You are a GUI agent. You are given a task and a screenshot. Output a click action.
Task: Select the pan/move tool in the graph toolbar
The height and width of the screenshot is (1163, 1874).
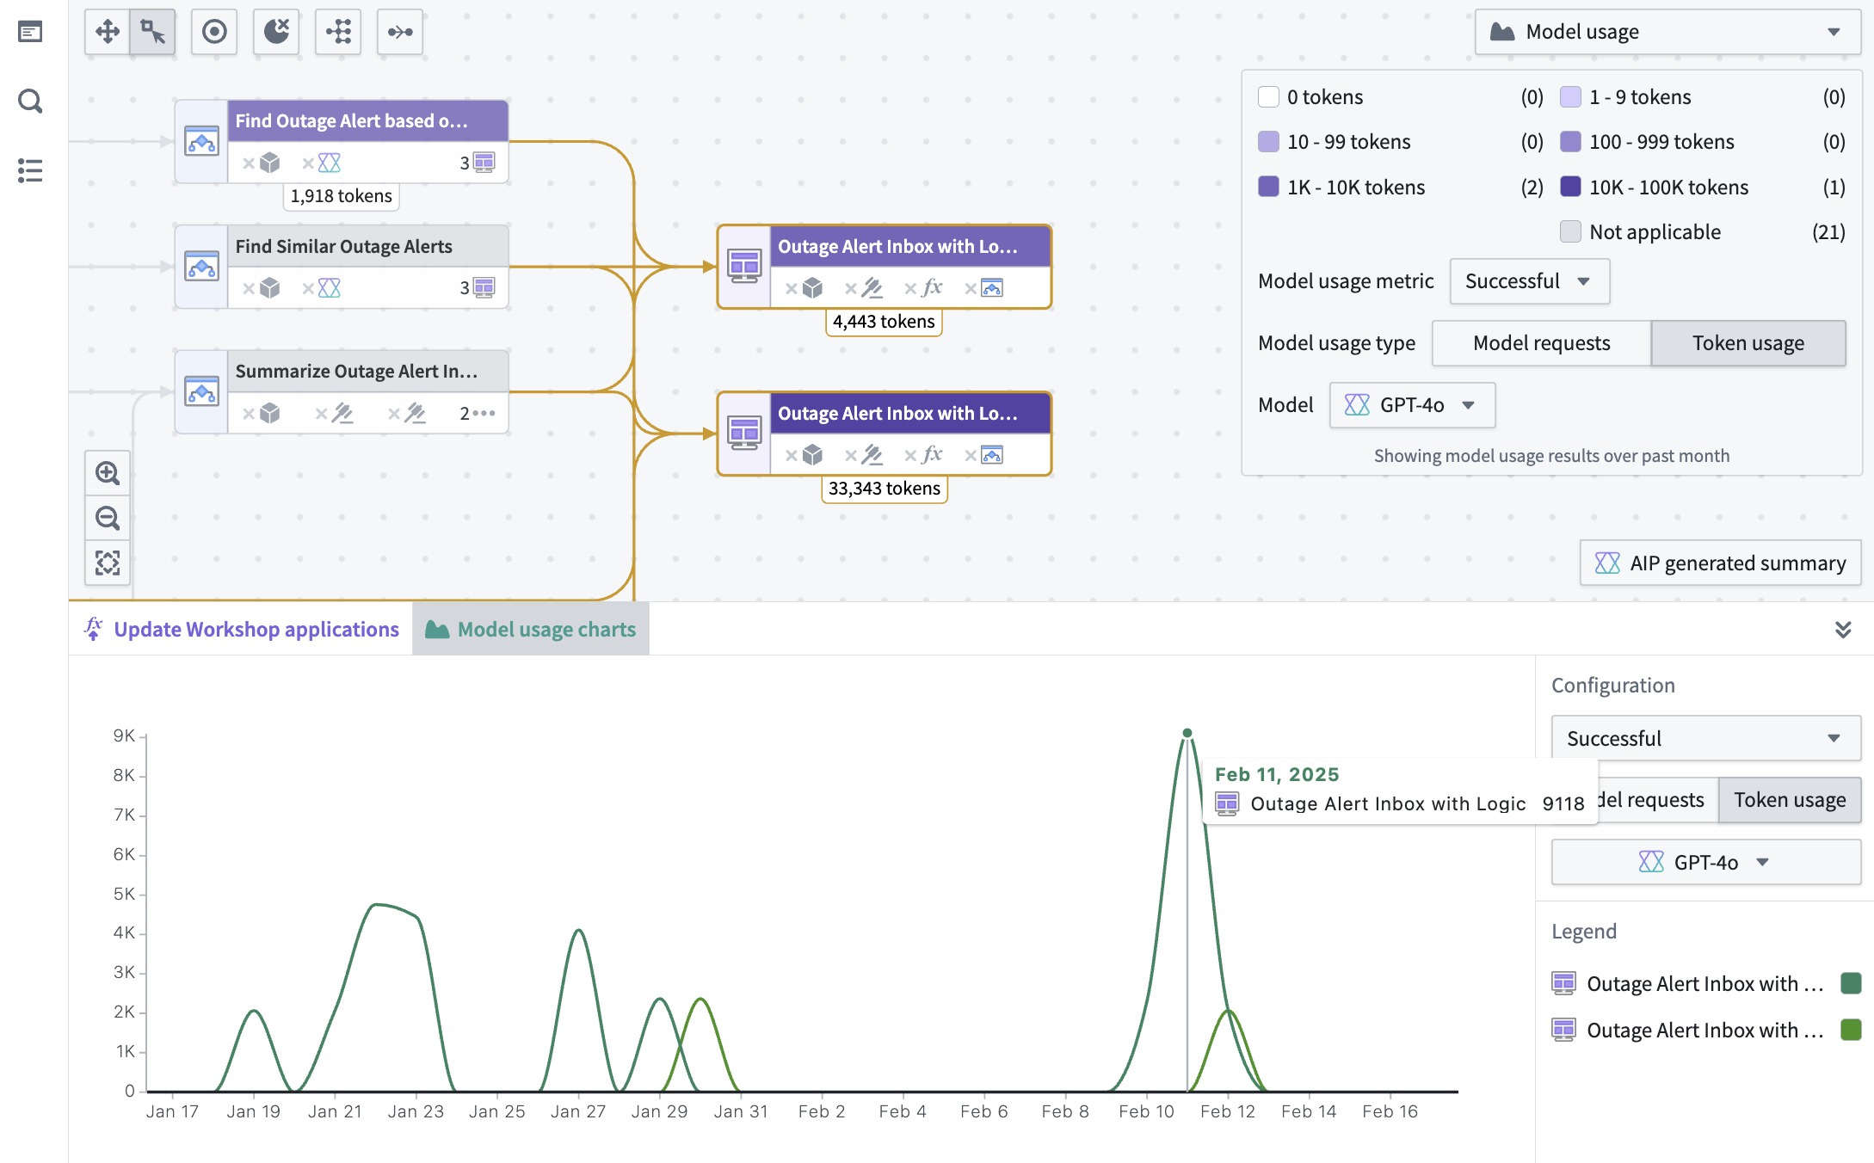point(107,31)
